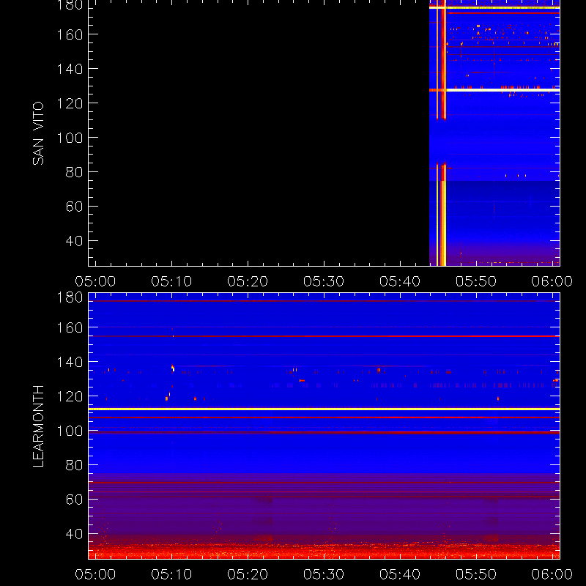
Task: Click 05:40 under the San Vito plot
Action: (x=400, y=281)
